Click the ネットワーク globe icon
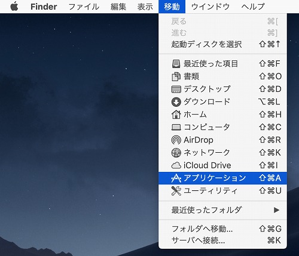The height and width of the screenshot is (256, 299). tap(176, 153)
